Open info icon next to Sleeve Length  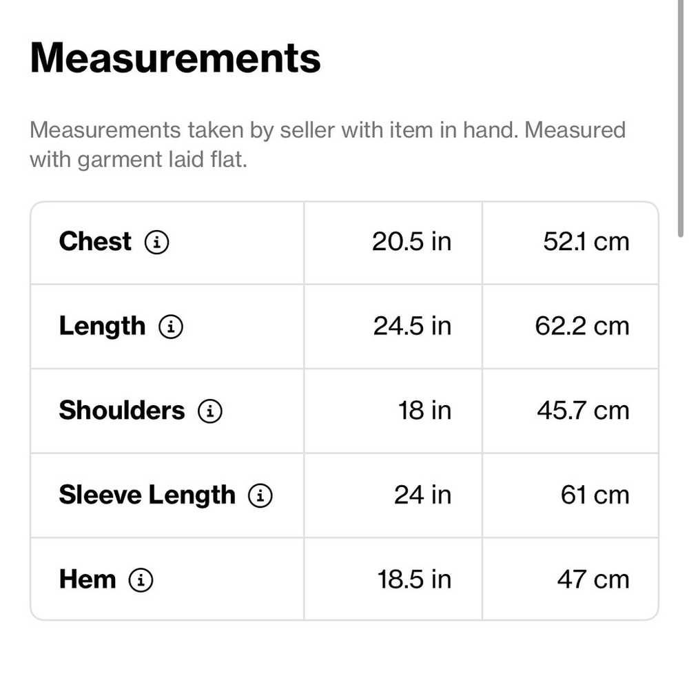pos(260,495)
